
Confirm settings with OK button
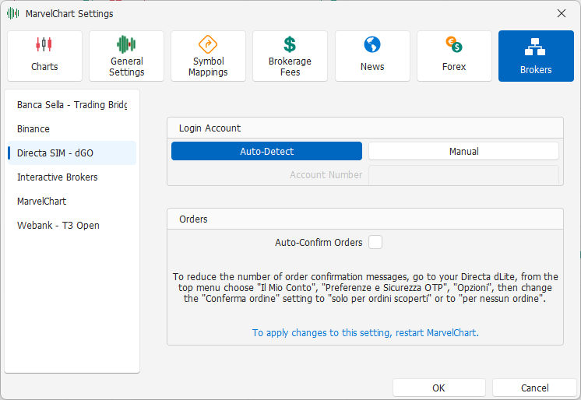[439, 388]
